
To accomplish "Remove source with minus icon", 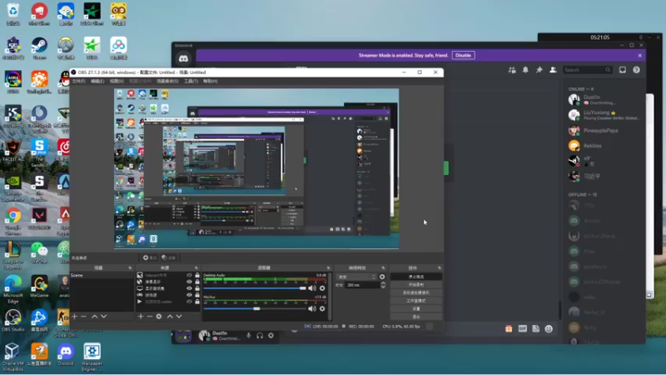I will tap(150, 317).
